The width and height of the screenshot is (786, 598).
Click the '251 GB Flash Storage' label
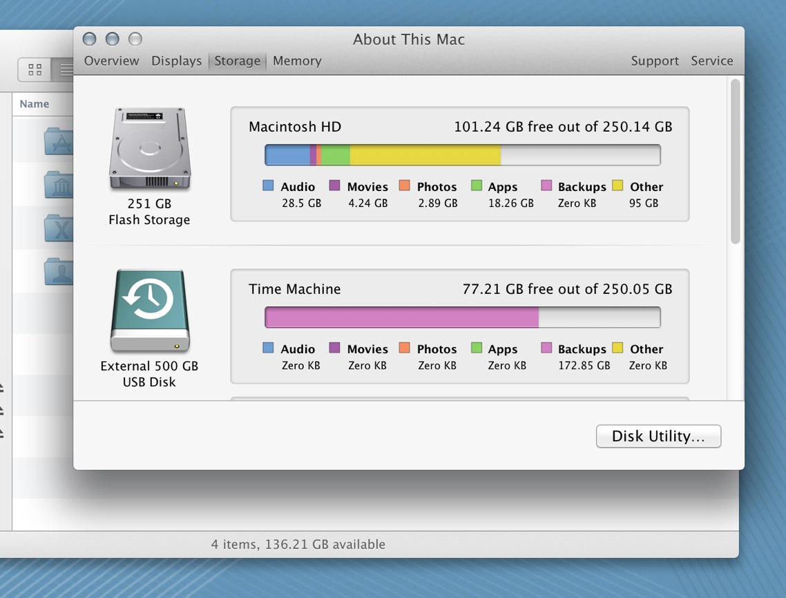click(x=149, y=212)
